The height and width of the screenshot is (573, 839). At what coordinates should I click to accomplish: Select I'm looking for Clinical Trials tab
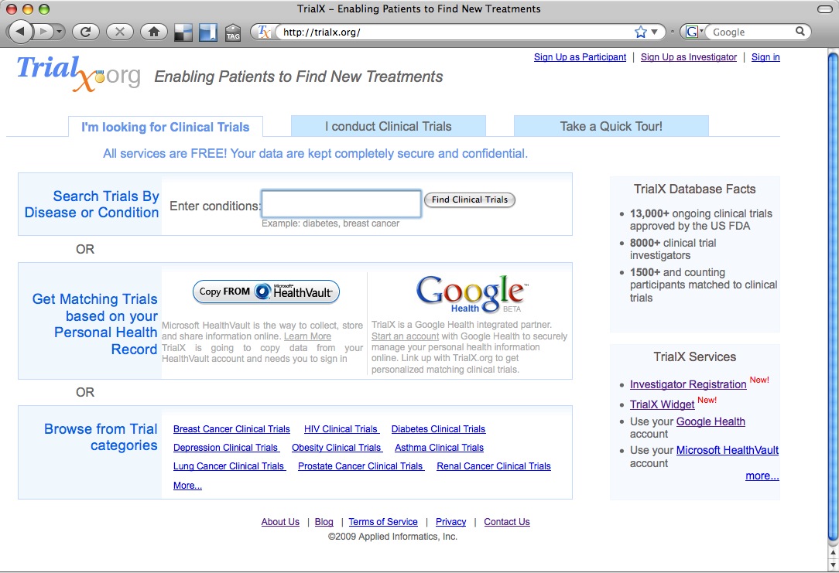coord(166,128)
